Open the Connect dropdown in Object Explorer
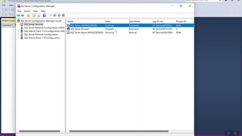242x136 pixels. coord(8,25)
